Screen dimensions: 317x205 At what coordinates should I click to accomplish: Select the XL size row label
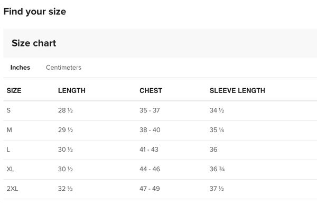(11, 169)
